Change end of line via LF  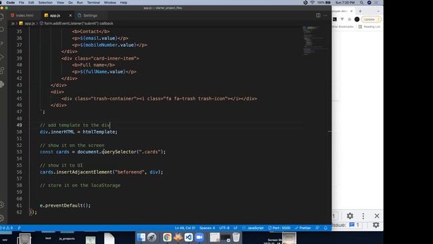click(235, 228)
